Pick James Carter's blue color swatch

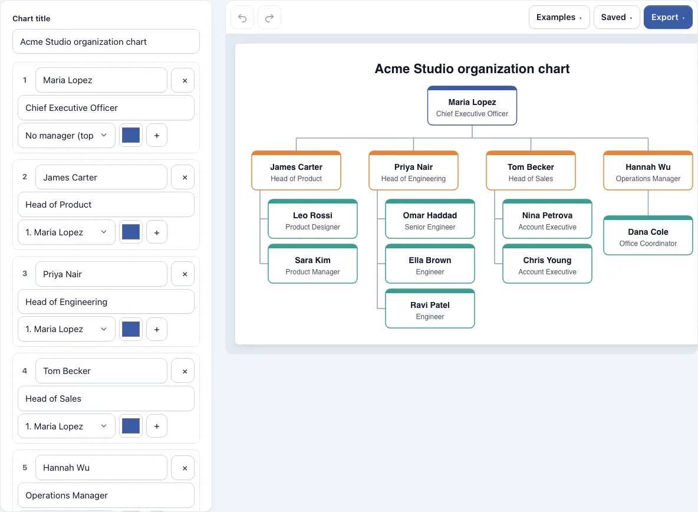[x=131, y=232]
